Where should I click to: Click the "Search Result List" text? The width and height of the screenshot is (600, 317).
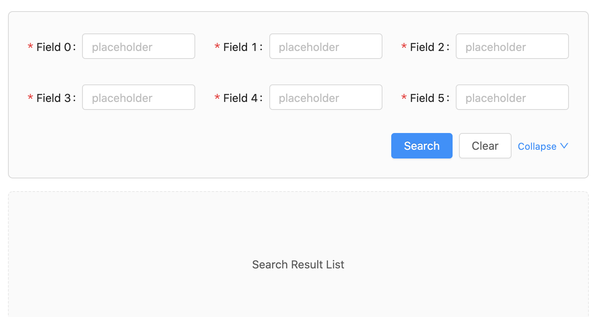(298, 264)
